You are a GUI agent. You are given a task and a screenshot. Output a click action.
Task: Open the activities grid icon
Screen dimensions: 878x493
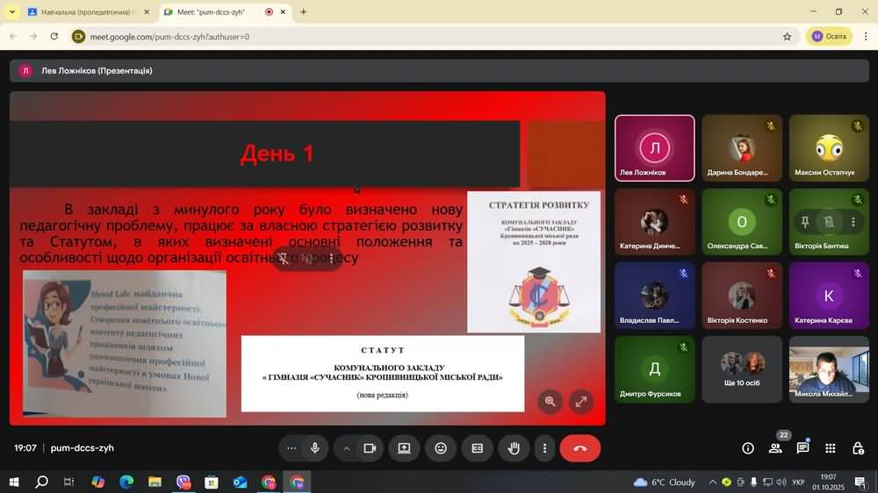(x=830, y=448)
